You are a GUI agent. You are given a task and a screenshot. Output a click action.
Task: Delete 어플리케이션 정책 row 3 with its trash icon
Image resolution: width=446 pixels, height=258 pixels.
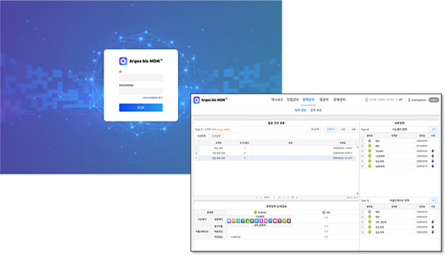click(x=432, y=222)
